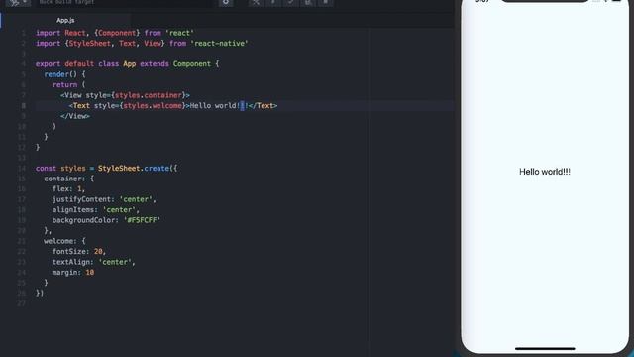Image resolution: width=634 pixels, height=357 pixels.
Task: Click the 'textAlign' property
Action: click(70, 262)
